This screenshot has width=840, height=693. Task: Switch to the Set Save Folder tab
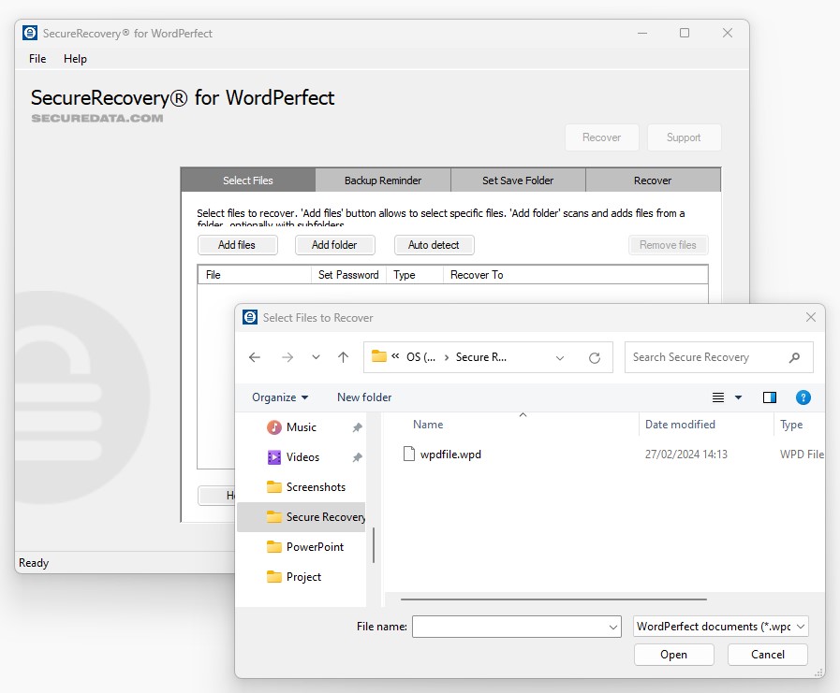click(518, 180)
